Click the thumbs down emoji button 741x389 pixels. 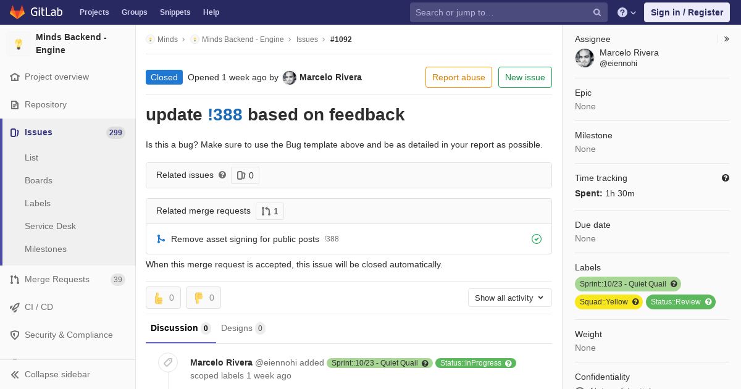click(x=203, y=298)
